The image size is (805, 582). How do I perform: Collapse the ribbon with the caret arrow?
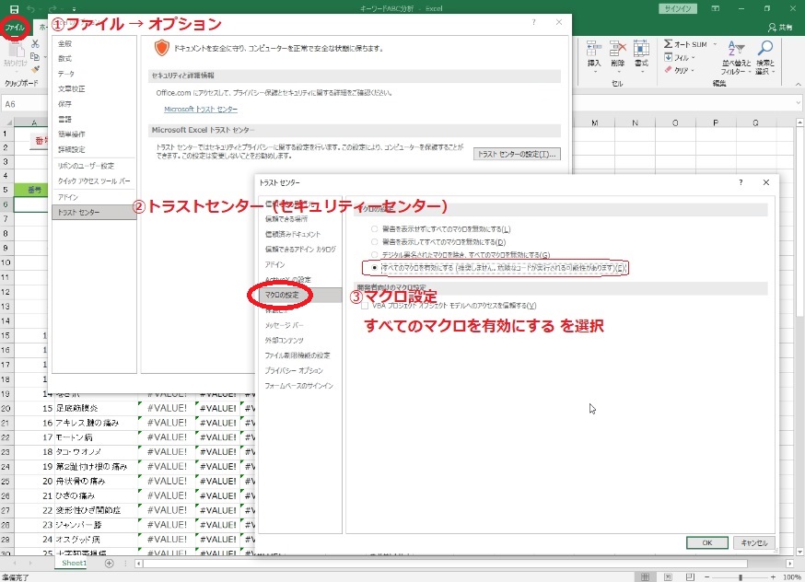click(799, 84)
